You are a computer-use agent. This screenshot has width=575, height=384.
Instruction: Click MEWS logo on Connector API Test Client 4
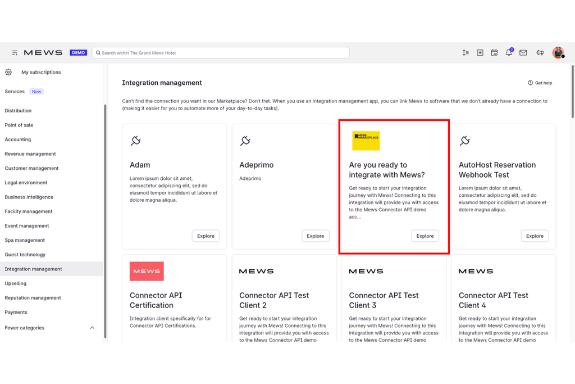(476, 272)
